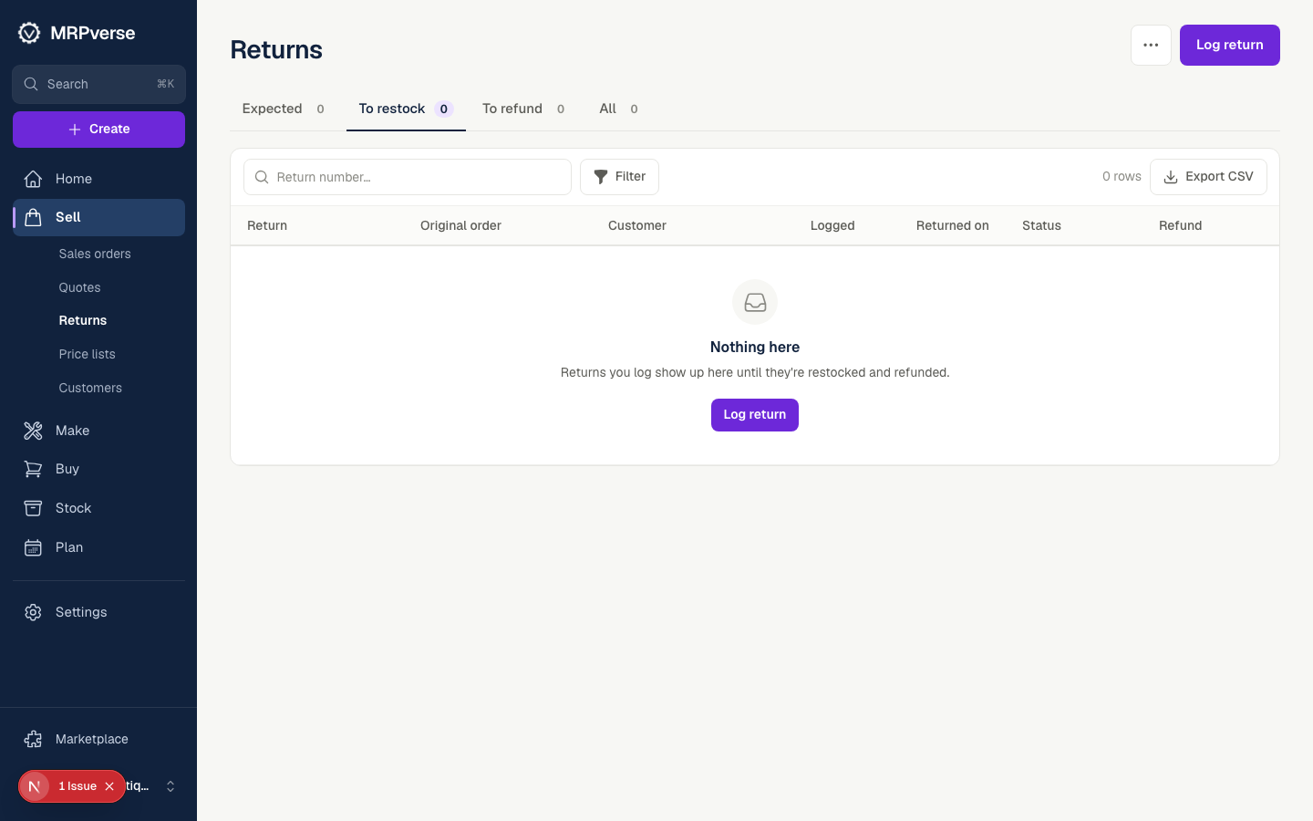Click the empty-state inbox tray icon
This screenshot has height=821, width=1313.
[755, 302]
